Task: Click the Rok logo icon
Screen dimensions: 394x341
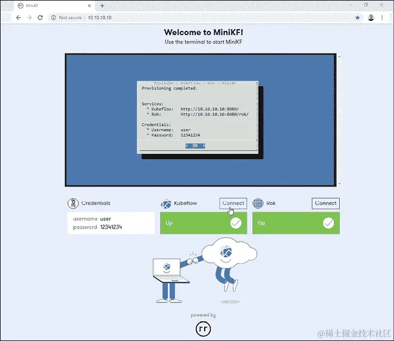Action: pos(258,203)
